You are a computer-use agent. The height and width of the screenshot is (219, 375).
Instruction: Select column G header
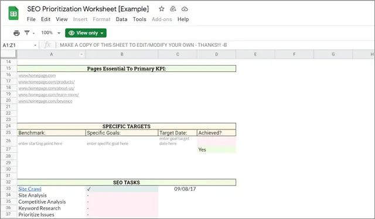click(x=333, y=54)
